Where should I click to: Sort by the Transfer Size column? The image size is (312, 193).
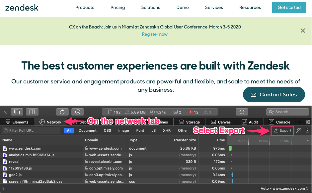pyautogui.click(x=178, y=140)
